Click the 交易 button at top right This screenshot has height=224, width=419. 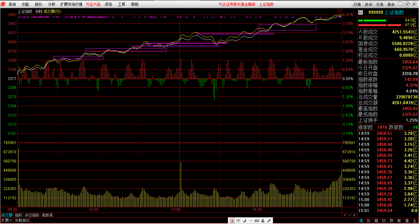point(380,4)
